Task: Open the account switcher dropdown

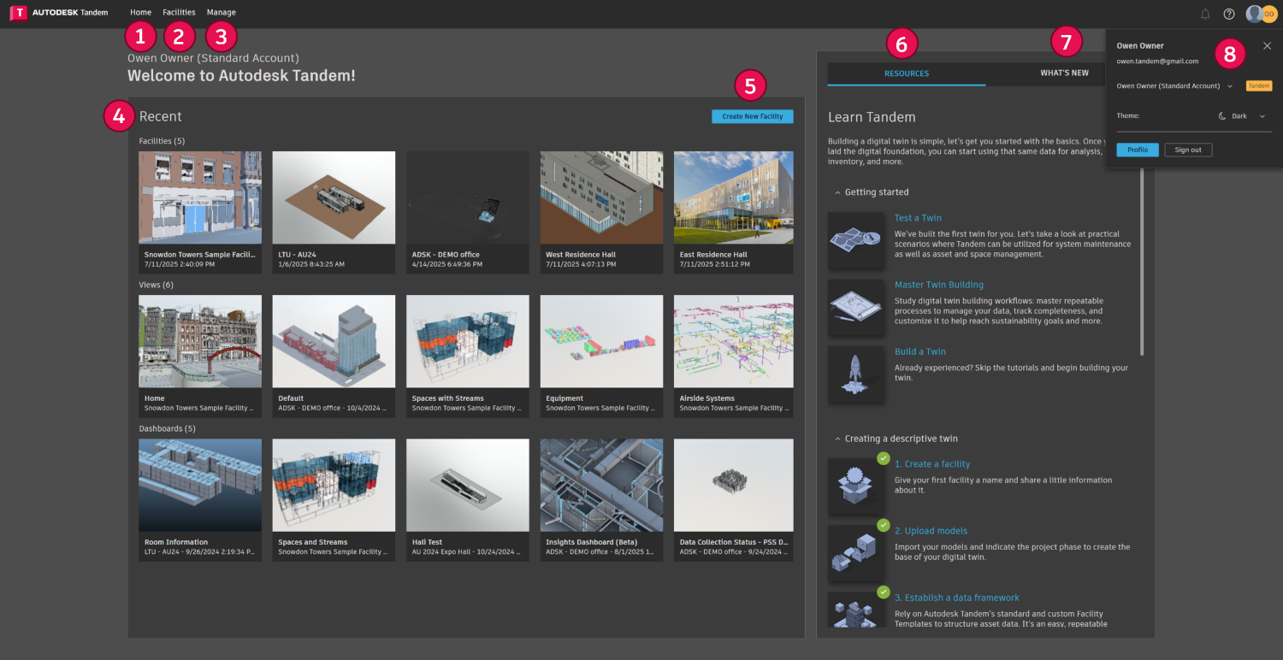Action: (1174, 85)
